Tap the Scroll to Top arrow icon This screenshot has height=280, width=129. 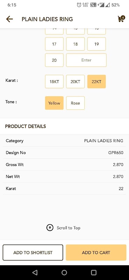coord(50,228)
